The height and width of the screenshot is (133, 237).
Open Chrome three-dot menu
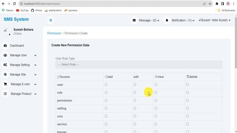pyautogui.click(x=234, y=4)
